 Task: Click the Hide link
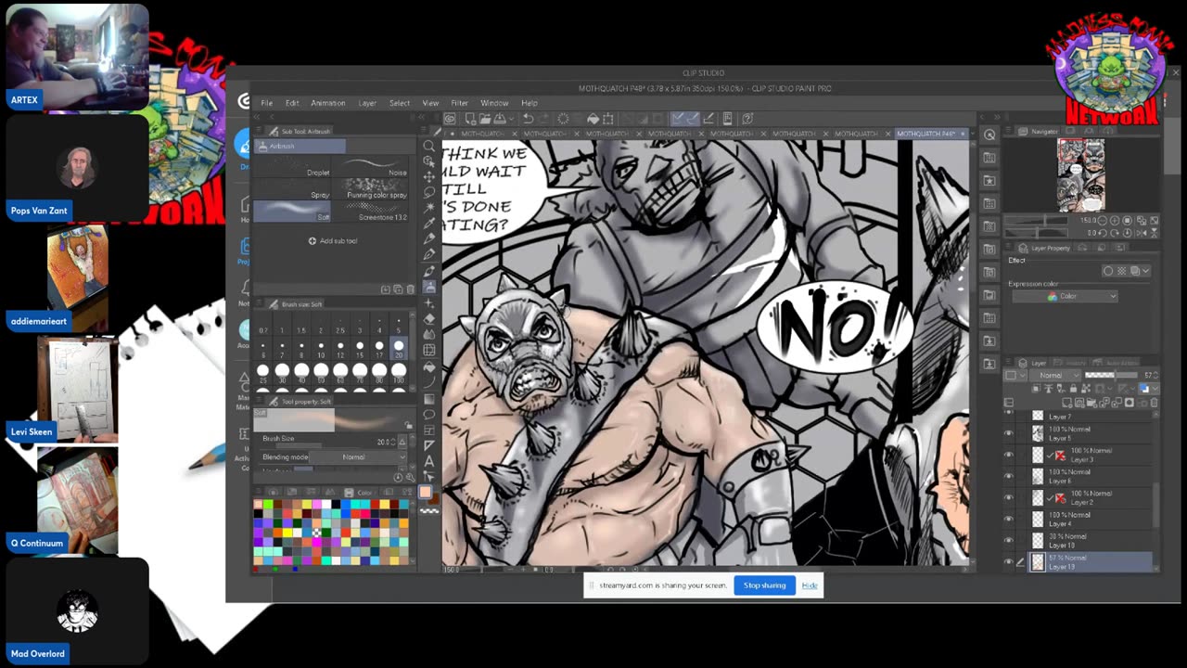coord(810,585)
